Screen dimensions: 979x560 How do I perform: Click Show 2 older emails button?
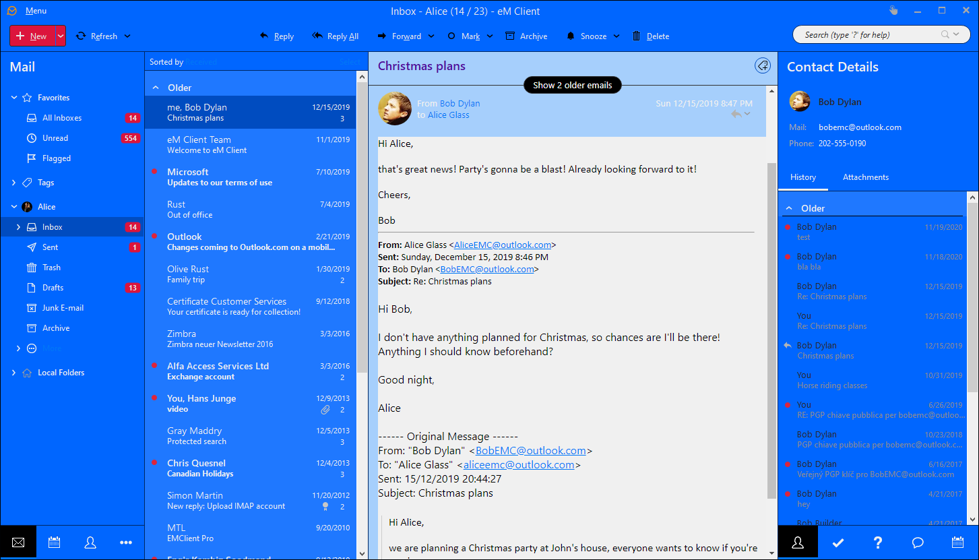tap(573, 85)
